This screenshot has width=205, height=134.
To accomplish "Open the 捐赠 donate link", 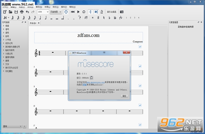I will (x=85, y=85).
